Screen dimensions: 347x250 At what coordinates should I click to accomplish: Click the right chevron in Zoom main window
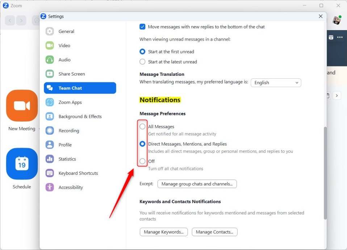click(337, 95)
